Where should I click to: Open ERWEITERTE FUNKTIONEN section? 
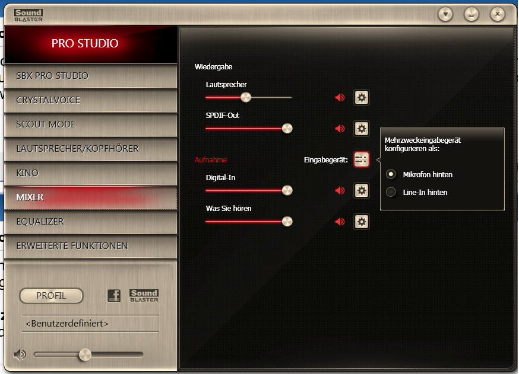point(91,246)
